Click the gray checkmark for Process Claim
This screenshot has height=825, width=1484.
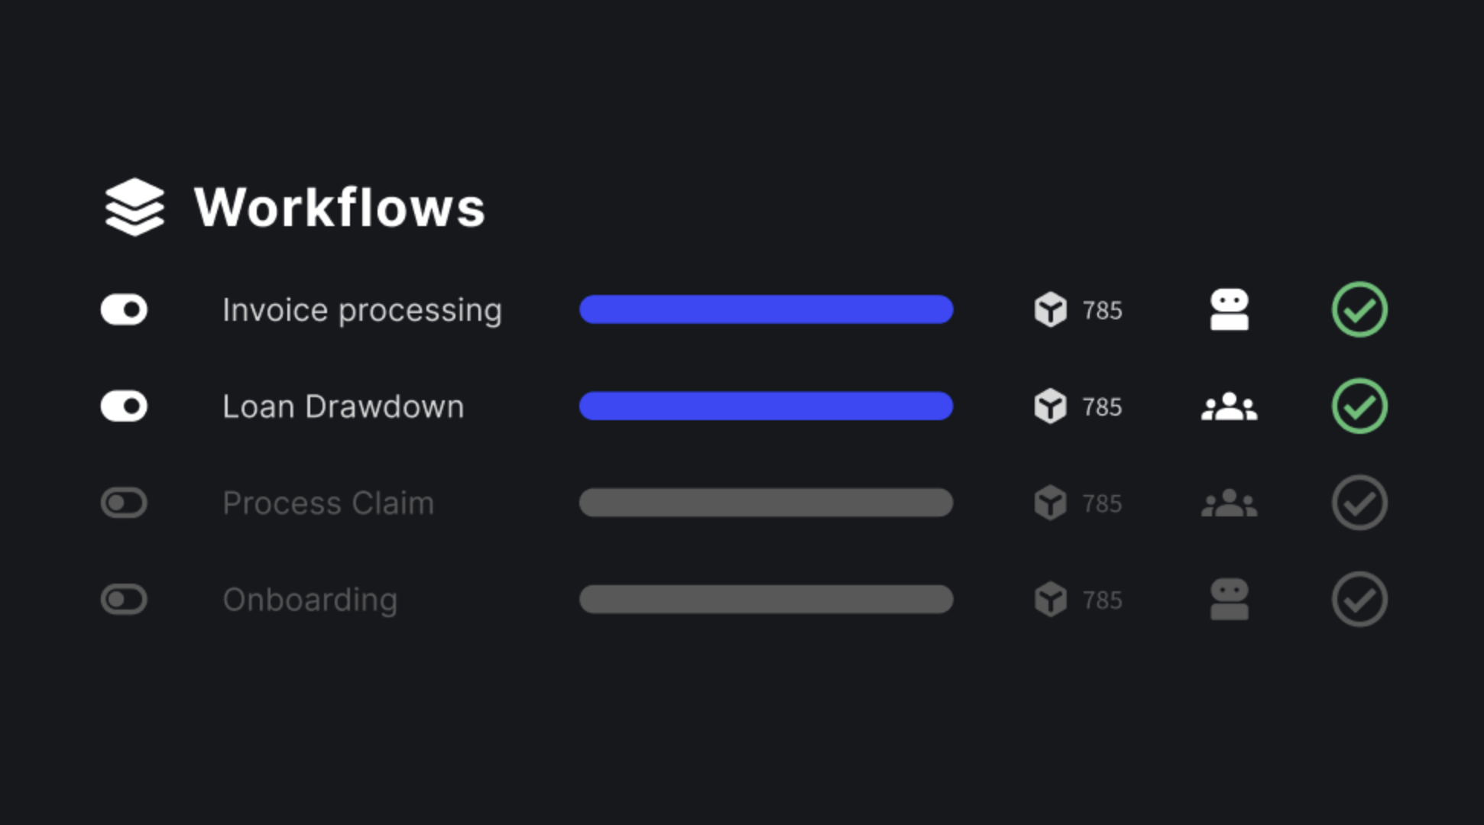1359,503
